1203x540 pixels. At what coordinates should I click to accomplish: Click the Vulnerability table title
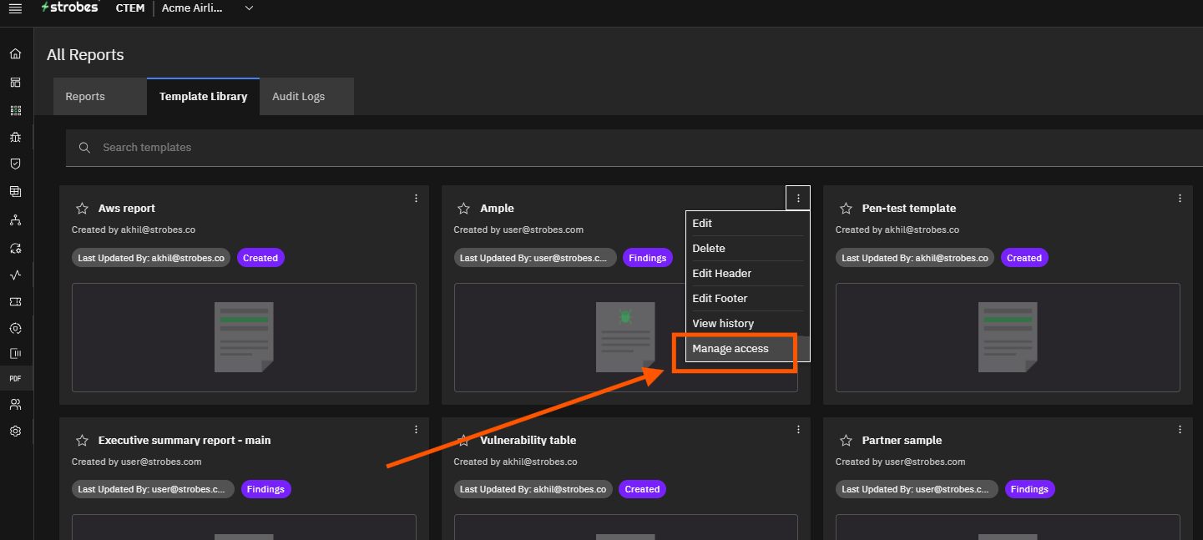click(528, 441)
